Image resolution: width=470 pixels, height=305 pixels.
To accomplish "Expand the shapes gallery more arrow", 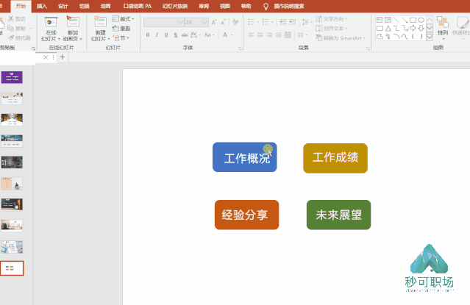I will pos(430,37).
